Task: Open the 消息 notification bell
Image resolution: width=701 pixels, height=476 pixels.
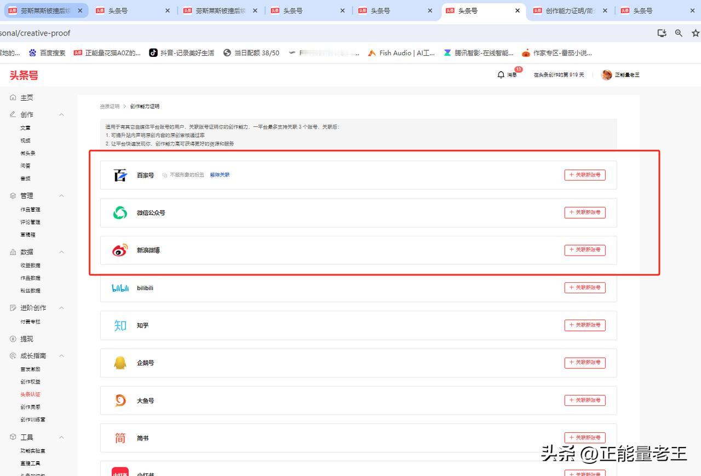Action: pos(501,75)
